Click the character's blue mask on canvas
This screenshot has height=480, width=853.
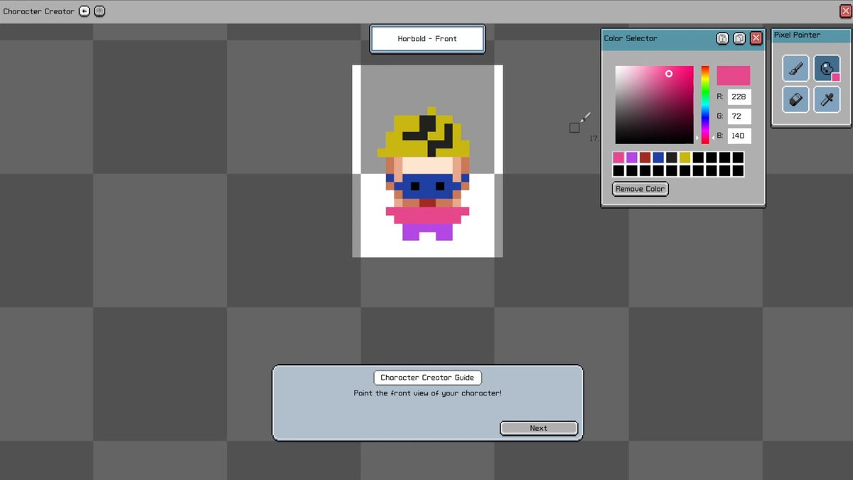pos(427,186)
